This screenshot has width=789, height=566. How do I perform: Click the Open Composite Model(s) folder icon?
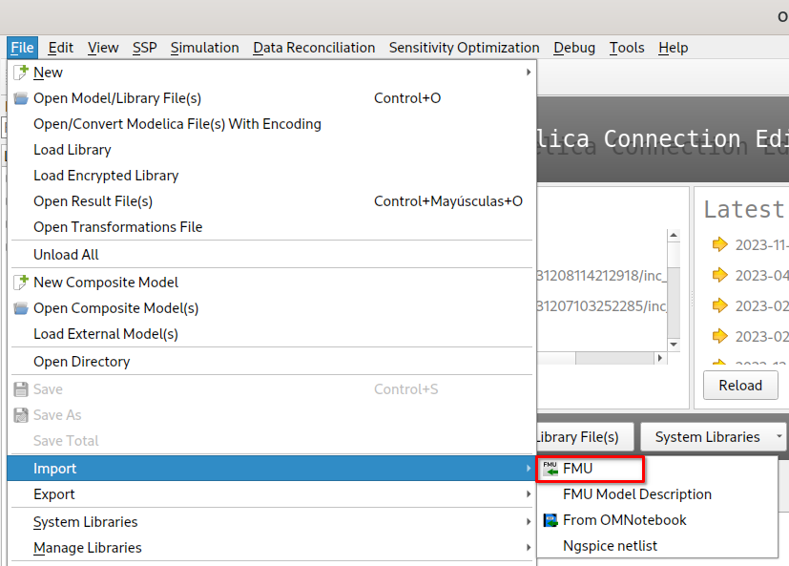[21, 307]
